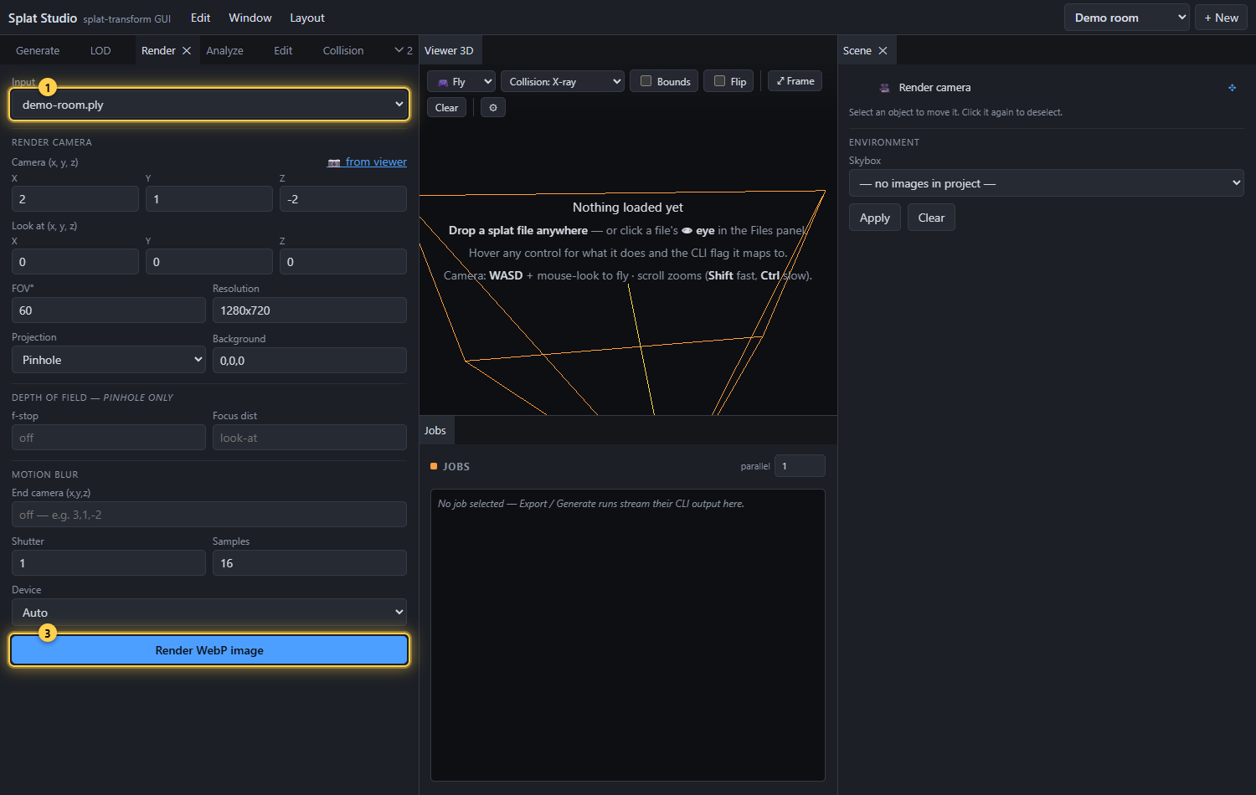Click the Background field 0,0,0
This screenshot has width=1256, height=795.
tap(310, 361)
